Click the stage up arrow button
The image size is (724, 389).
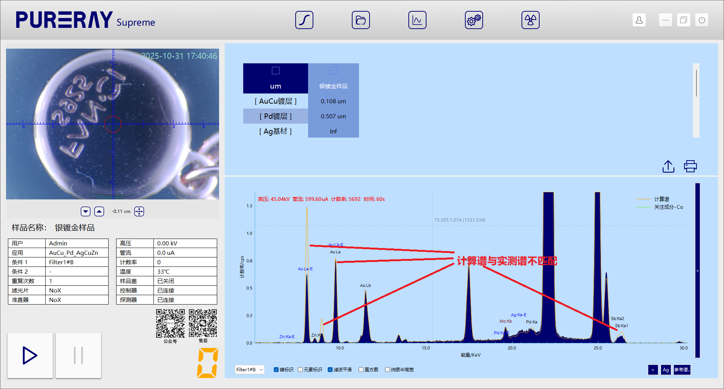point(99,211)
